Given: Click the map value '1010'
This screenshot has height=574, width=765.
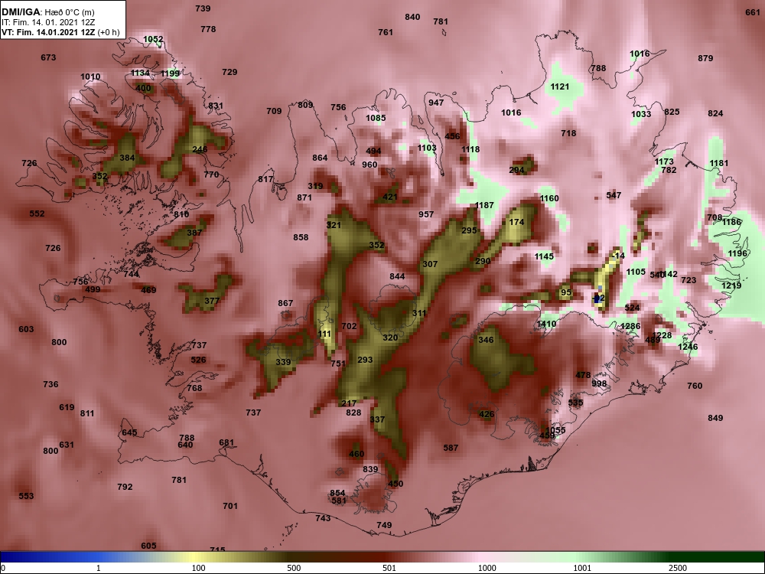Looking at the screenshot, I should click(90, 77).
